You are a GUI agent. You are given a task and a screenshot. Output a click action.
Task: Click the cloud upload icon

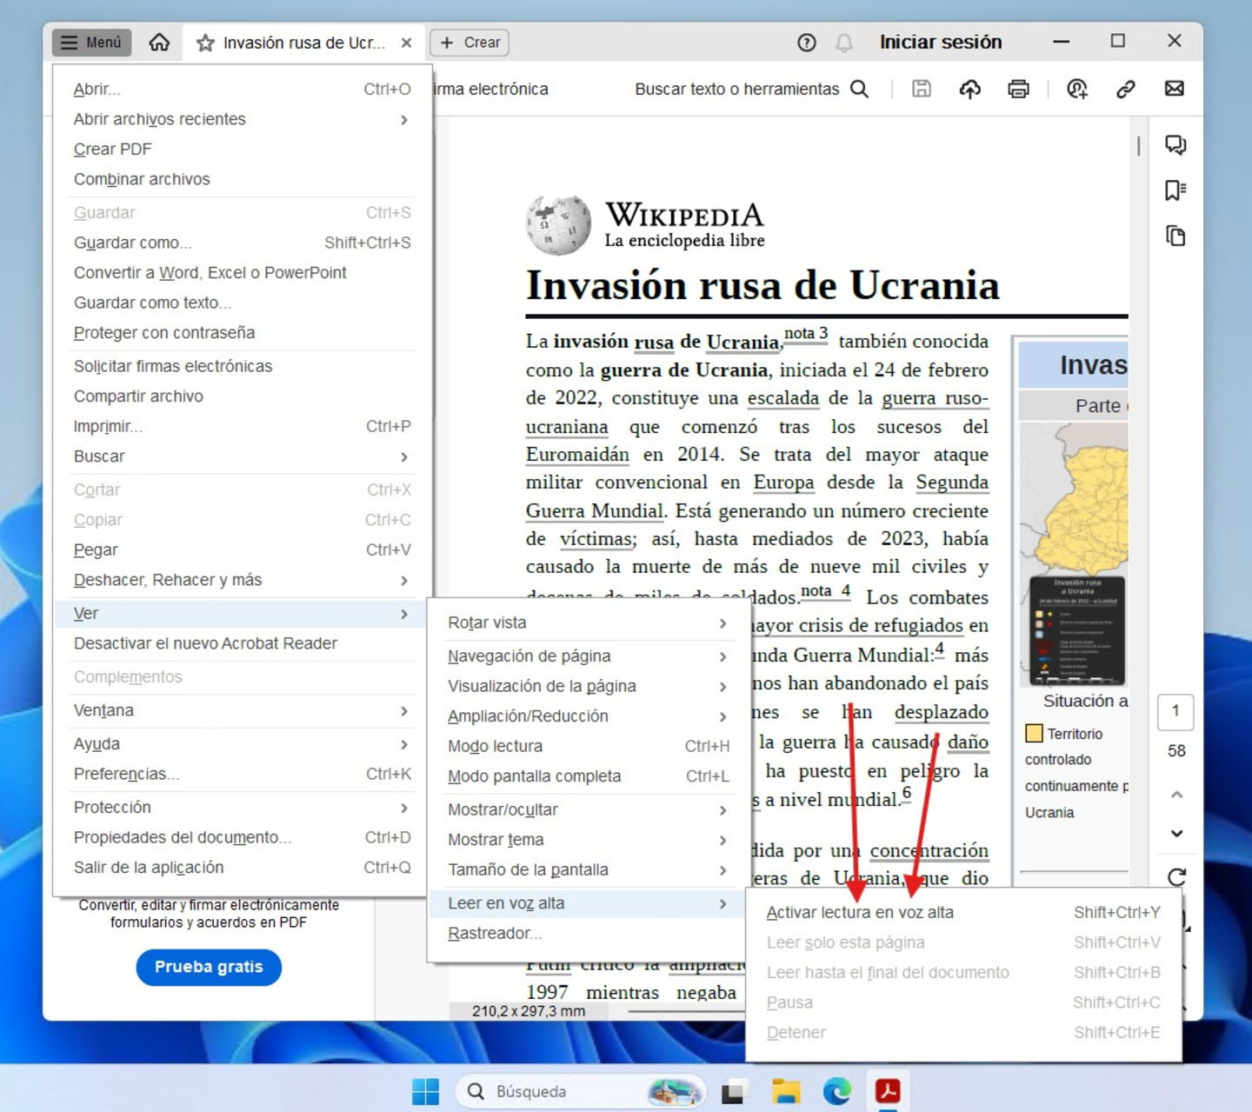point(970,89)
